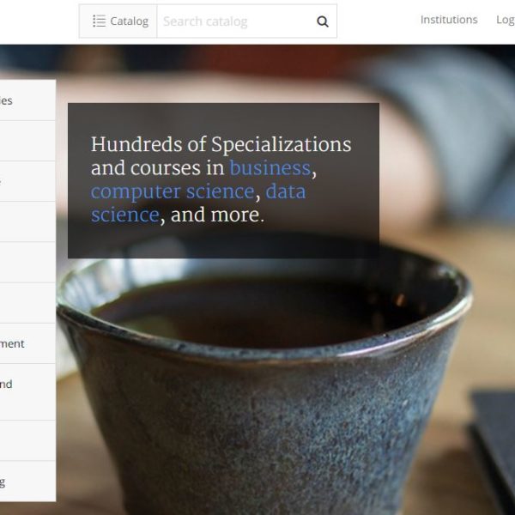This screenshot has width=515, height=515.
Task: Click the list icon beside Catalog
Action: pyautogui.click(x=99, y=21)
